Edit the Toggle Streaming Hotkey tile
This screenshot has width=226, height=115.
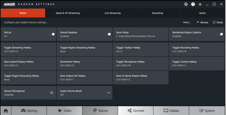coord(29,49)
